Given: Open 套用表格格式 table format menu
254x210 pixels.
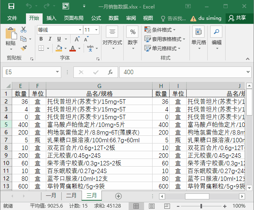Looking at the screenshot, I should coord(165,39).
